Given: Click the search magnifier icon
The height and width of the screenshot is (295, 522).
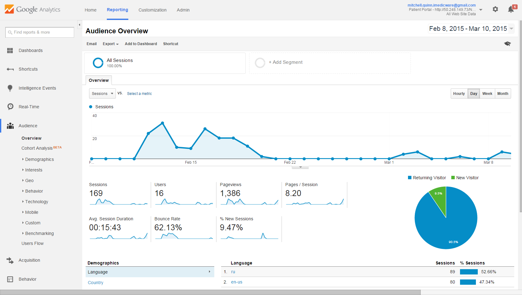Looking at the screenshot, I should (x=10, y=32).
